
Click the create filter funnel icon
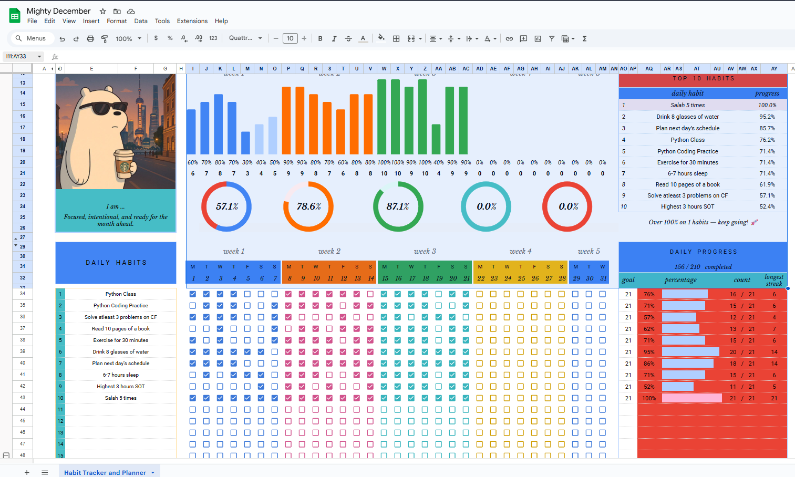[552, 38]
